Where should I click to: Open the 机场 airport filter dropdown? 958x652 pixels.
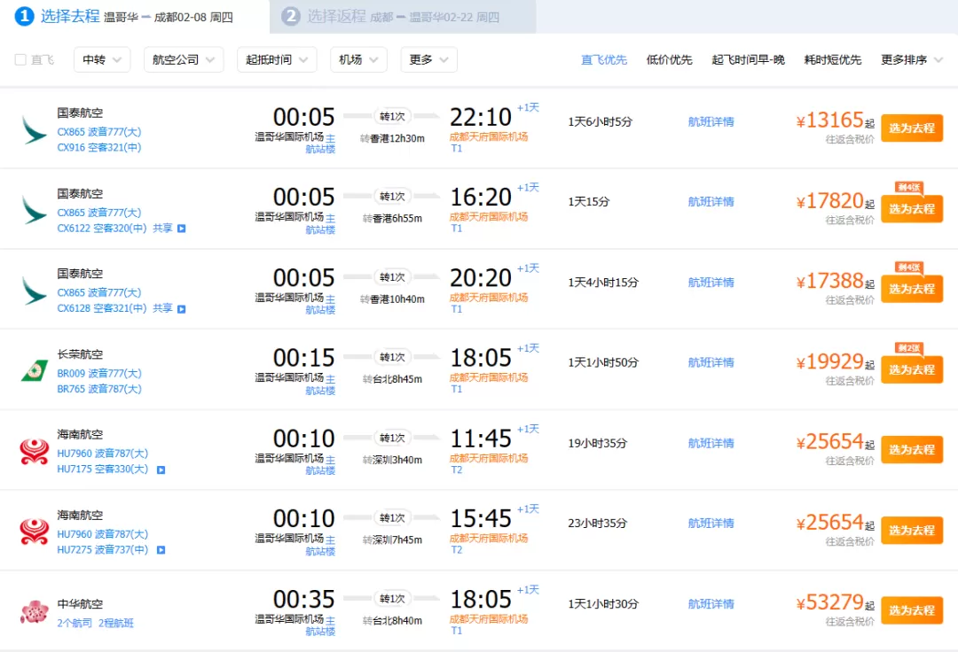(x=358, y=59)
